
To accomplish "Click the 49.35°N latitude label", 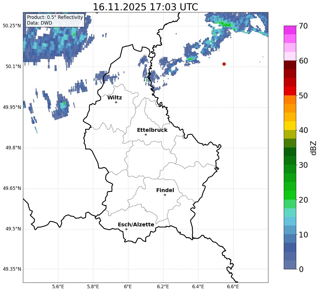I will tap(12, 269).
